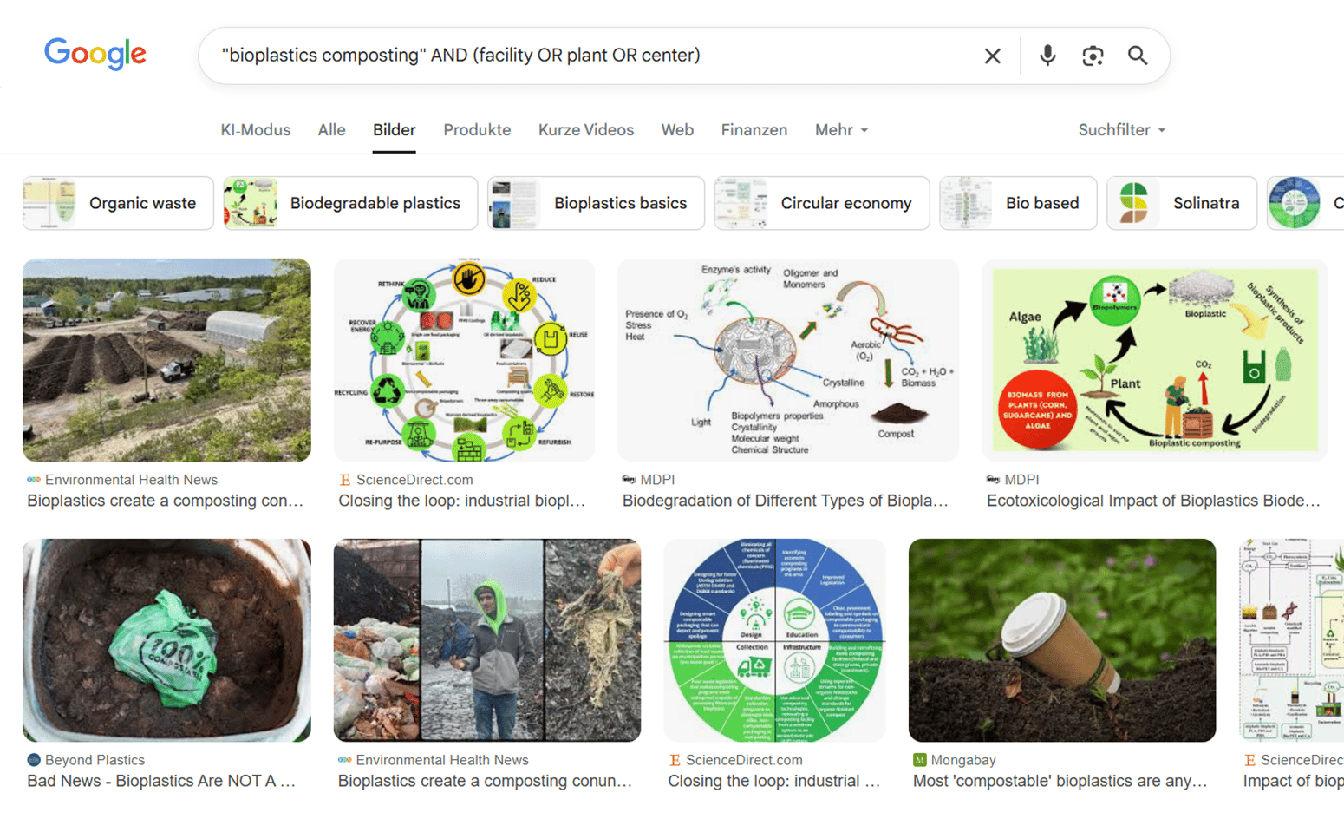This screenshot has height=819, width=1344.
Task: Open search by image camera icon
Action: tap(1093, 56)
